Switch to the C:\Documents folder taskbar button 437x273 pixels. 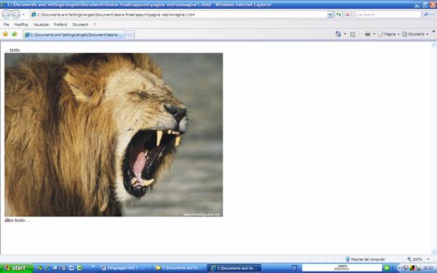click(179, 268)
